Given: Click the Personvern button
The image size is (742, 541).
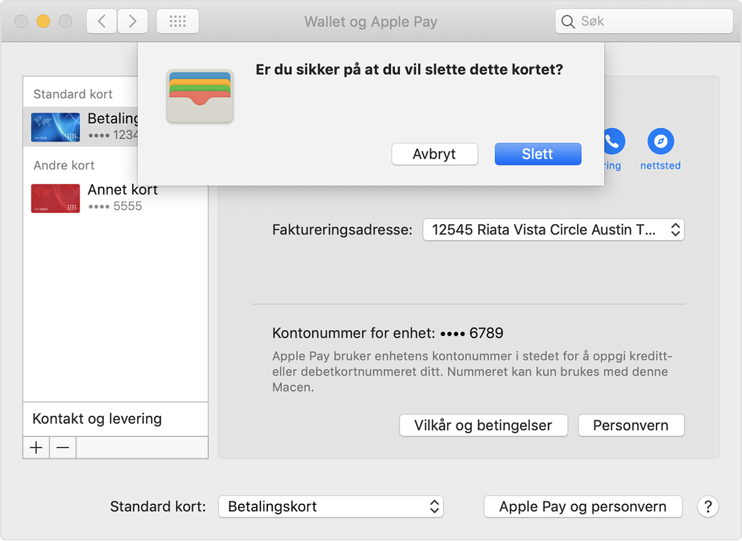Looking at the screenshot, I should pyautogui.click(x=631, y=426).
